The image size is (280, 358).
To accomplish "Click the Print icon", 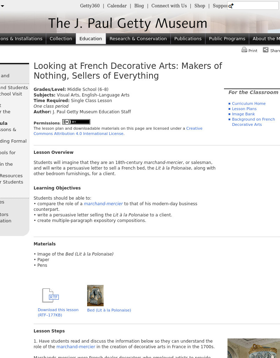I will (244, 50).
